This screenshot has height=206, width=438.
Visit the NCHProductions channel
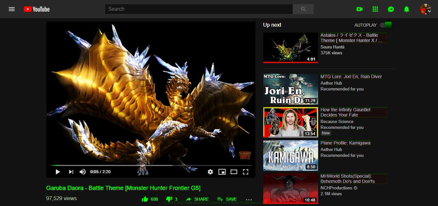point(336,188)
